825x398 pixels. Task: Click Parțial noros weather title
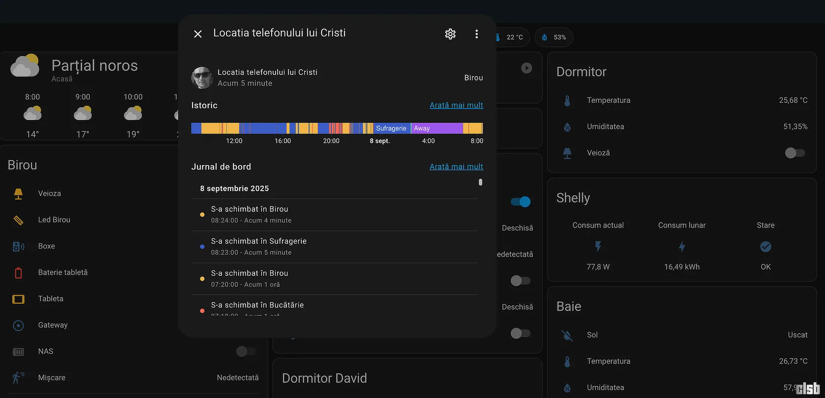coord(95,66)
